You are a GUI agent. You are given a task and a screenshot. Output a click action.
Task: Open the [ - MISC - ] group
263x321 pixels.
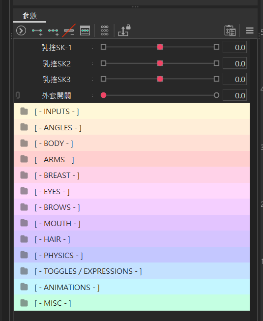pos(132,303)
